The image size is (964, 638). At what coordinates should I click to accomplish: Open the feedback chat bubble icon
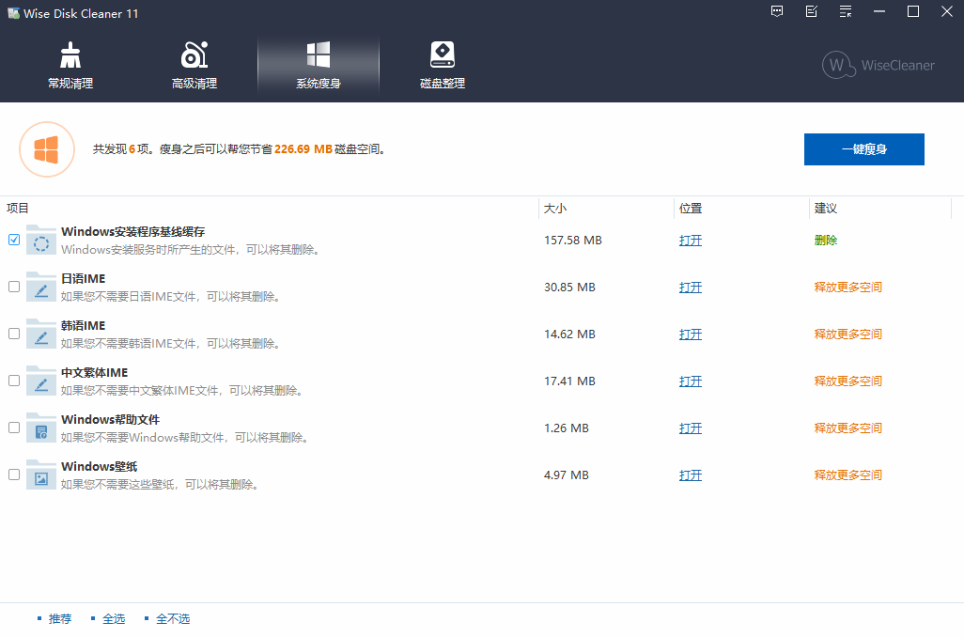pyautogui.click(x=777, y=11)
